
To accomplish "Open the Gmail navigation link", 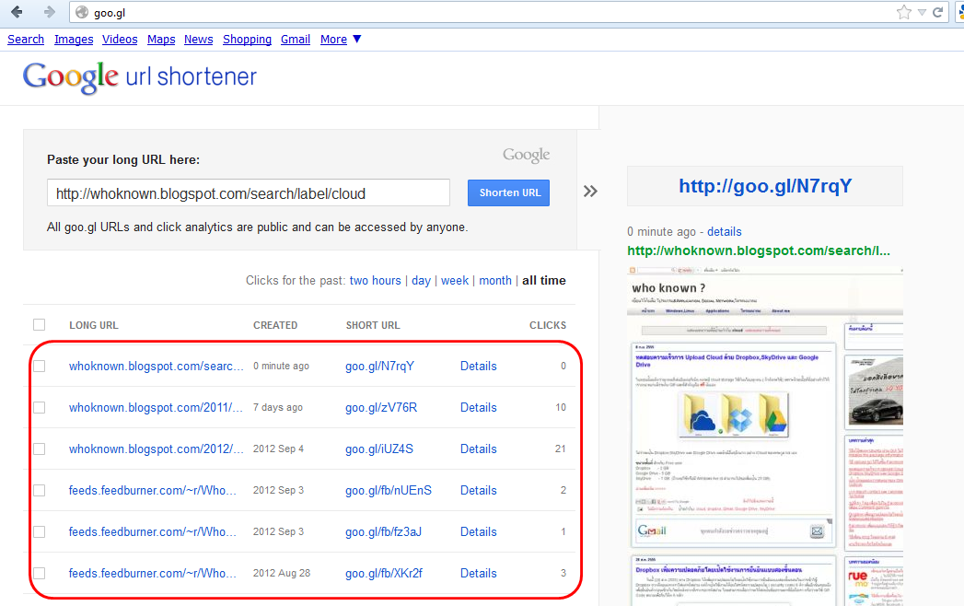I will [x=296, y=40].
